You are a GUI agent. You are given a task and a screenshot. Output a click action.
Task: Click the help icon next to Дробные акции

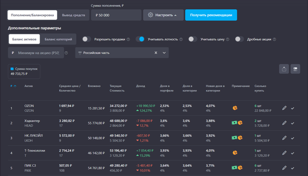coord(275,39)
